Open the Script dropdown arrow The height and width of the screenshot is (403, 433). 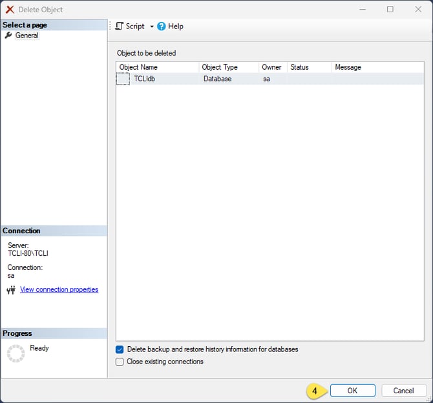point(152,26)
